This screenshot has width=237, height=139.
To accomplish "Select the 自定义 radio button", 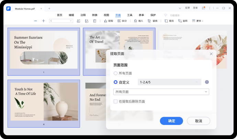I will (x=115, y=82).
